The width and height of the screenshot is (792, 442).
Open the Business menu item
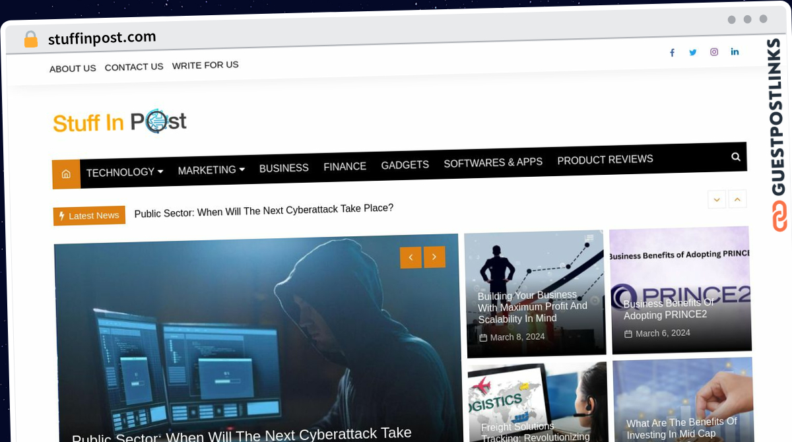coord(284,168)
